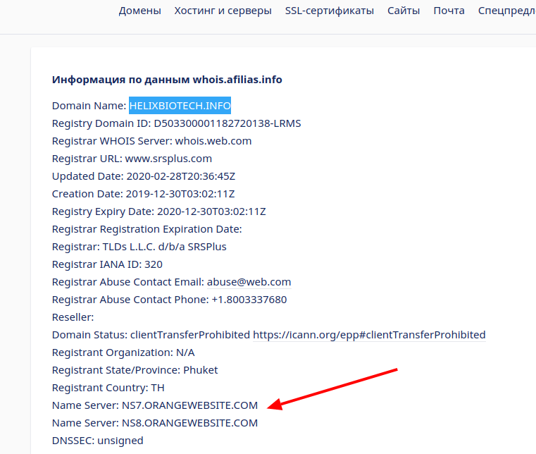The height and width of the screenshot is (454, 536).
Task: Open the Сайты menu item
Action: coord(404,11)
